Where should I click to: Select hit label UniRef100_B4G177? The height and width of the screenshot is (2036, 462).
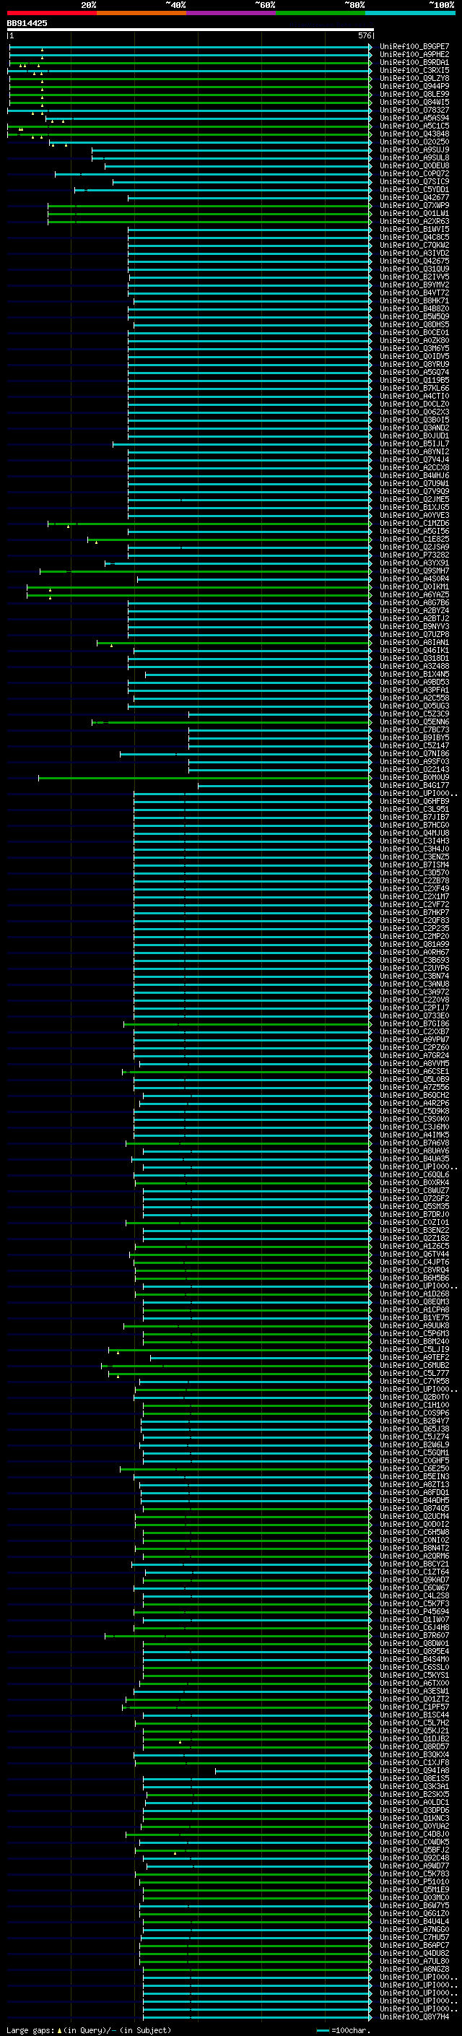414,785
